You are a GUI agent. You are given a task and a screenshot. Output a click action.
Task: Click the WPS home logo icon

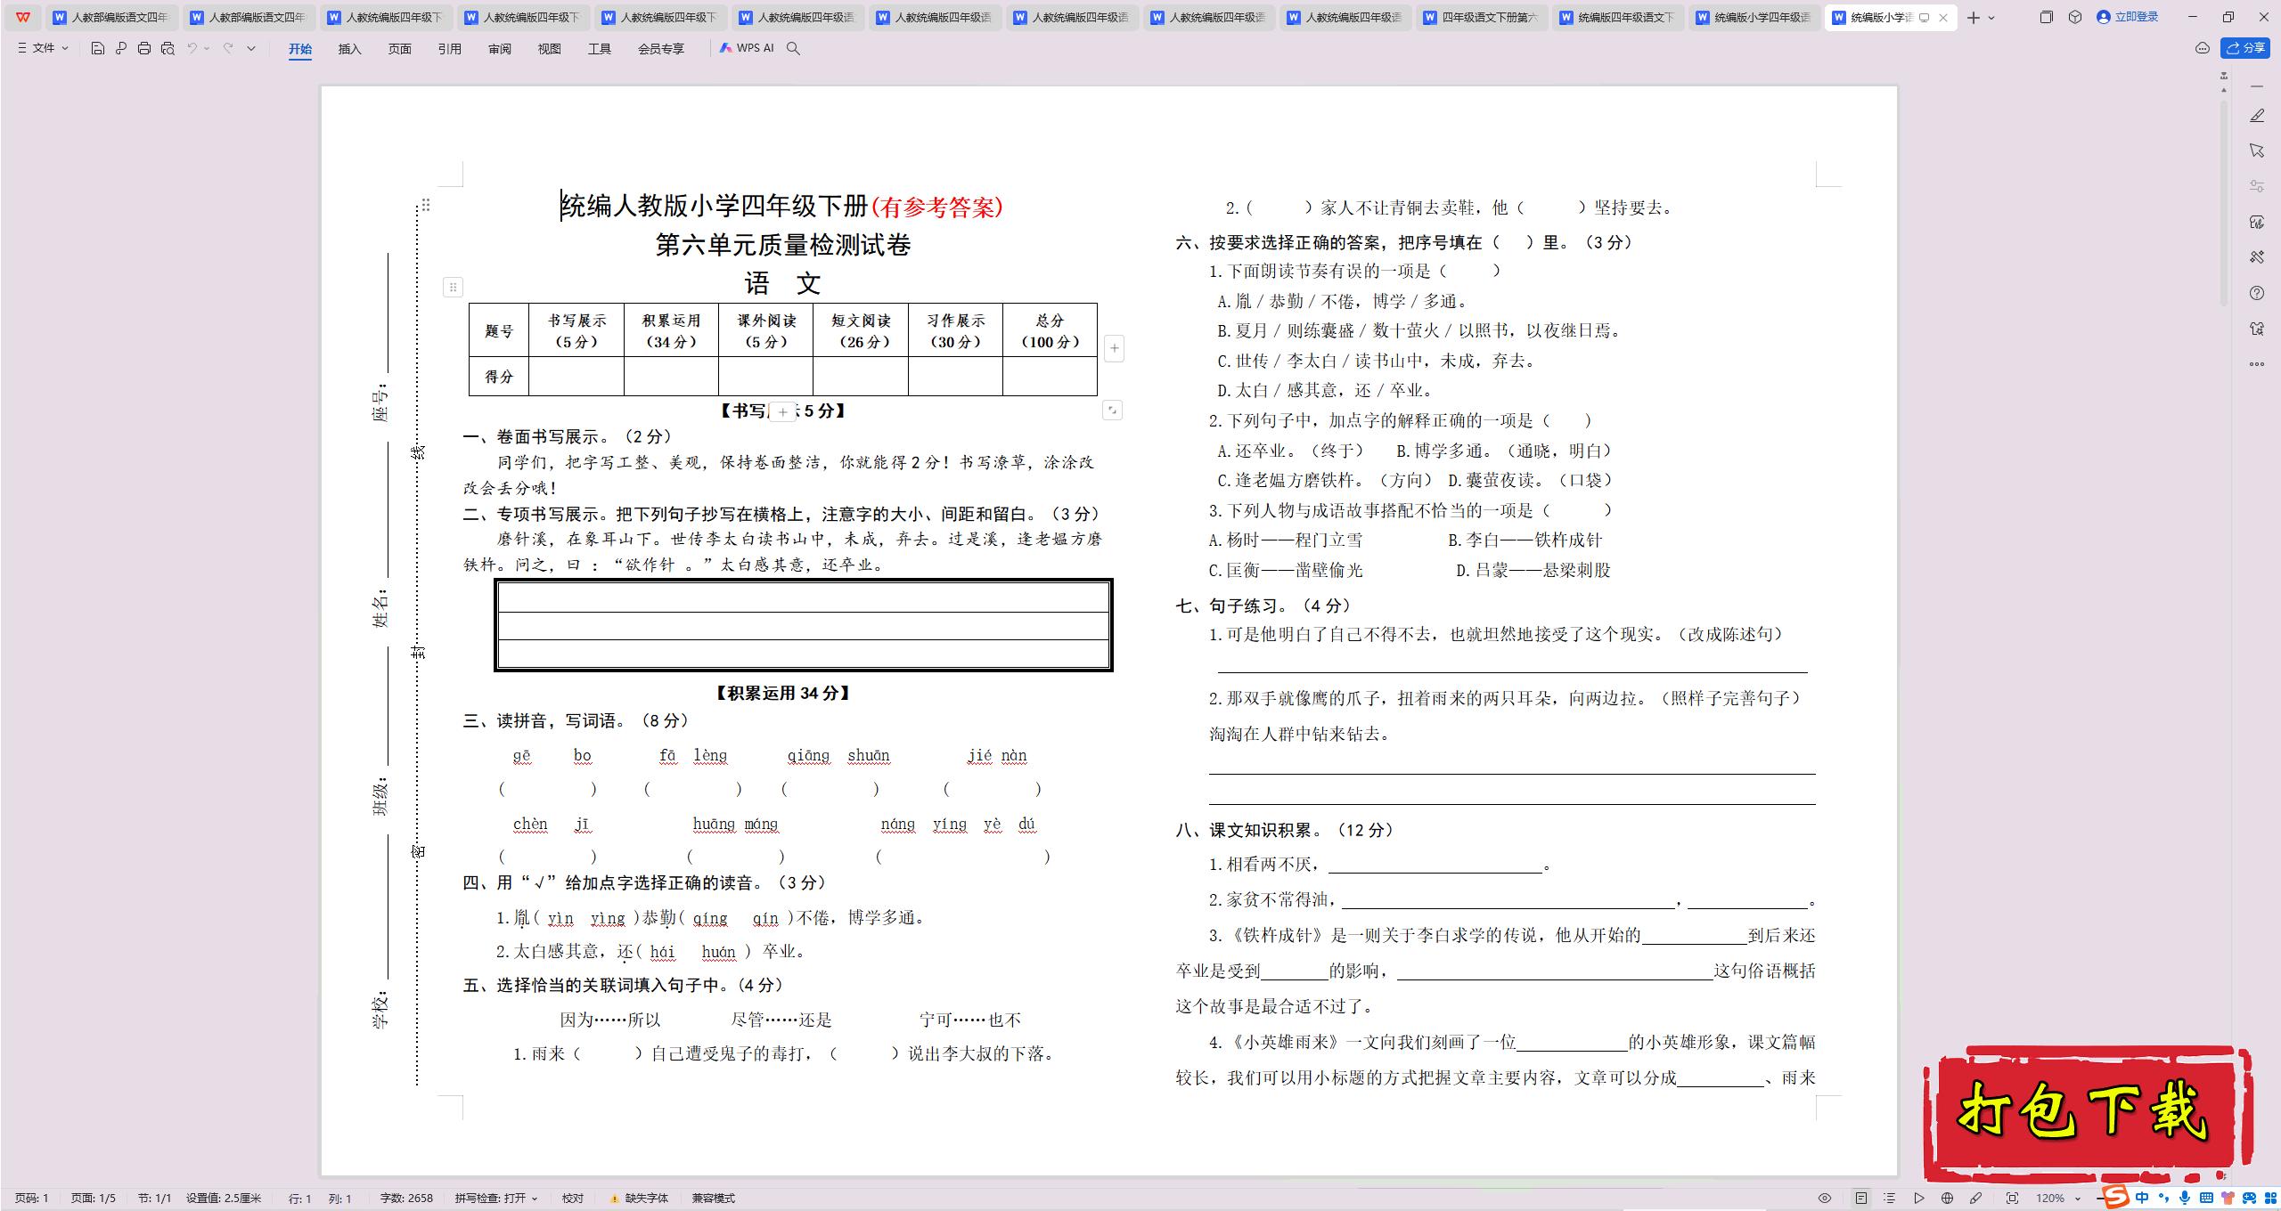pos(23,17)
